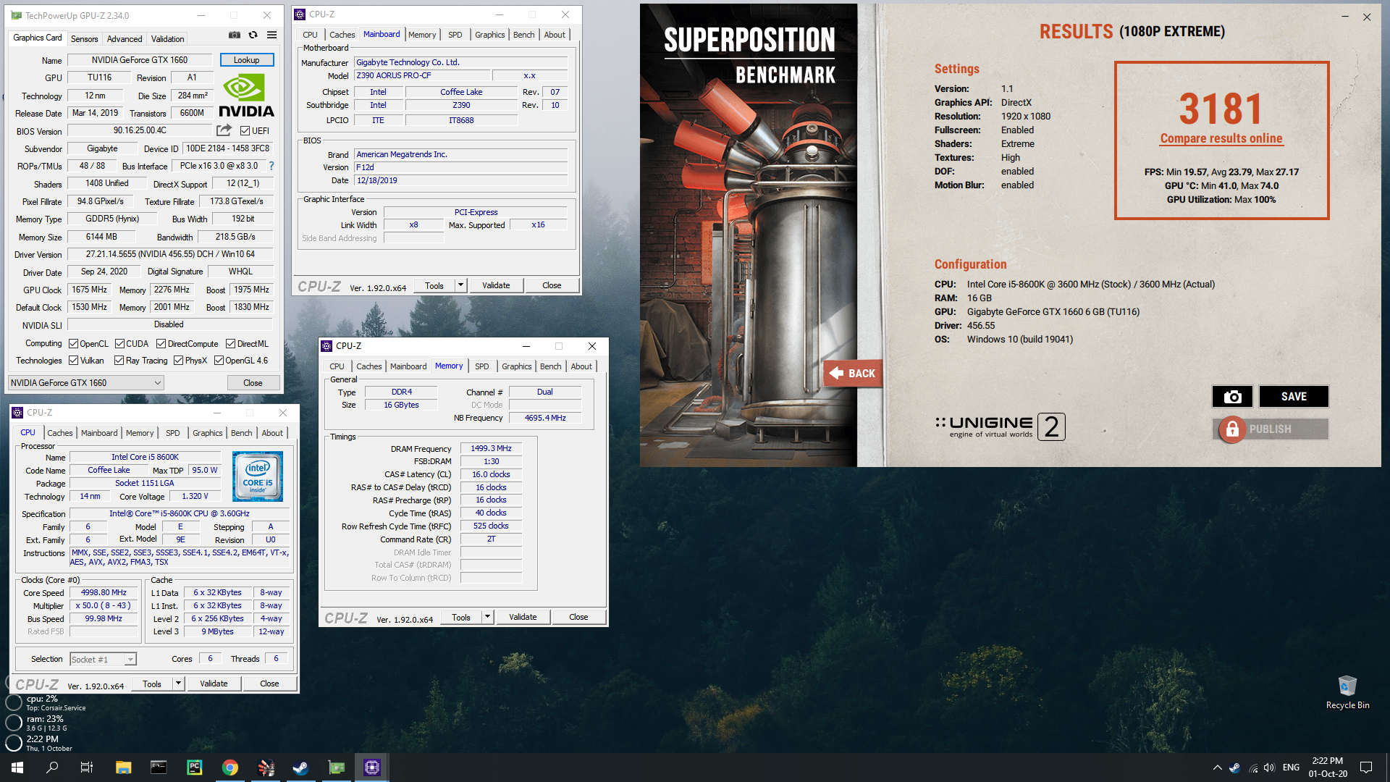Switch to GPU-Z taskbar icon
The width and height of the screenshot is (1390, 782).
click(x=337, y=768)
